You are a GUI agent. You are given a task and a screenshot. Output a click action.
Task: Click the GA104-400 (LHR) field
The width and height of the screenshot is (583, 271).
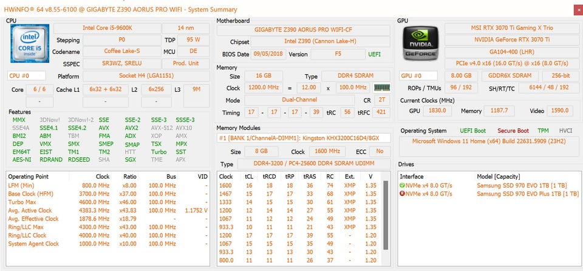click(x=511, y=52)
